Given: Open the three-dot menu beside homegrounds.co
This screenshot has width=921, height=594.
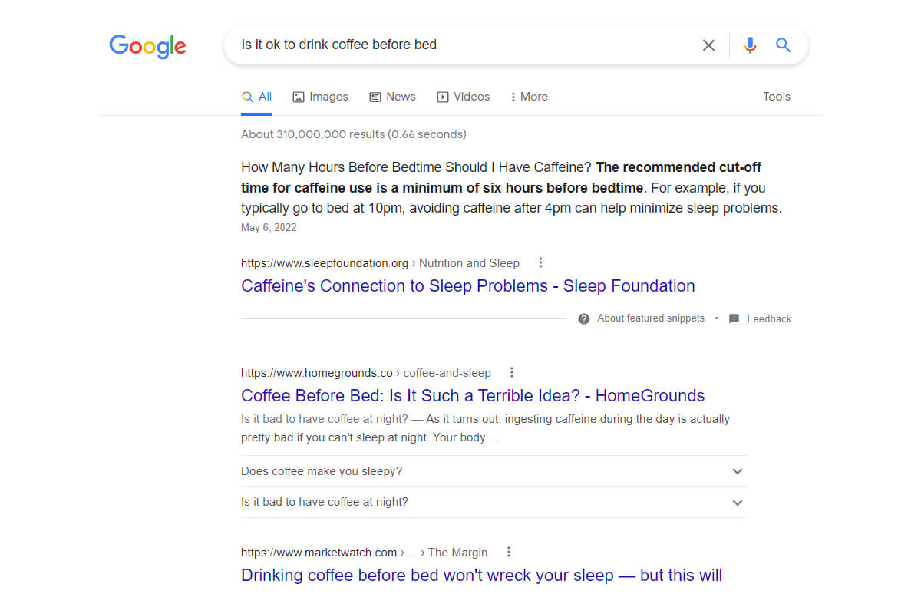Looking at the screenshot, I should point(511,372).
